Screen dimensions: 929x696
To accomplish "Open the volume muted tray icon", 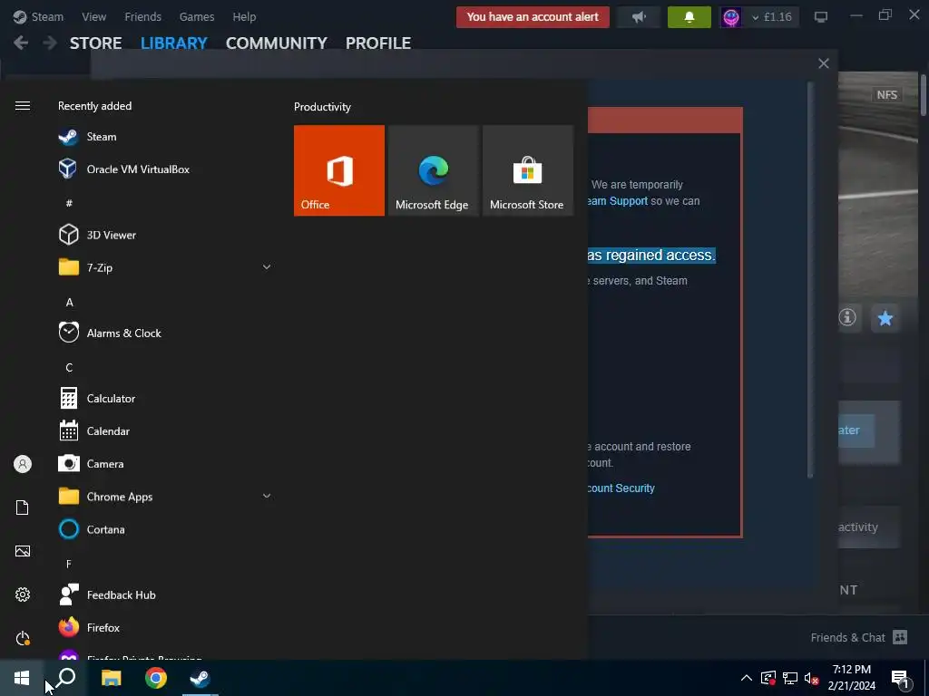I will (x=811, y=678).
